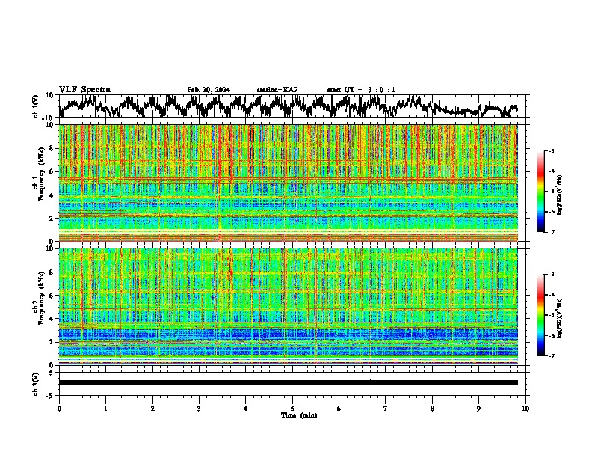The image size is (592, 458).
Task: Click time axis tick label "3"
Action: [199, 409]
